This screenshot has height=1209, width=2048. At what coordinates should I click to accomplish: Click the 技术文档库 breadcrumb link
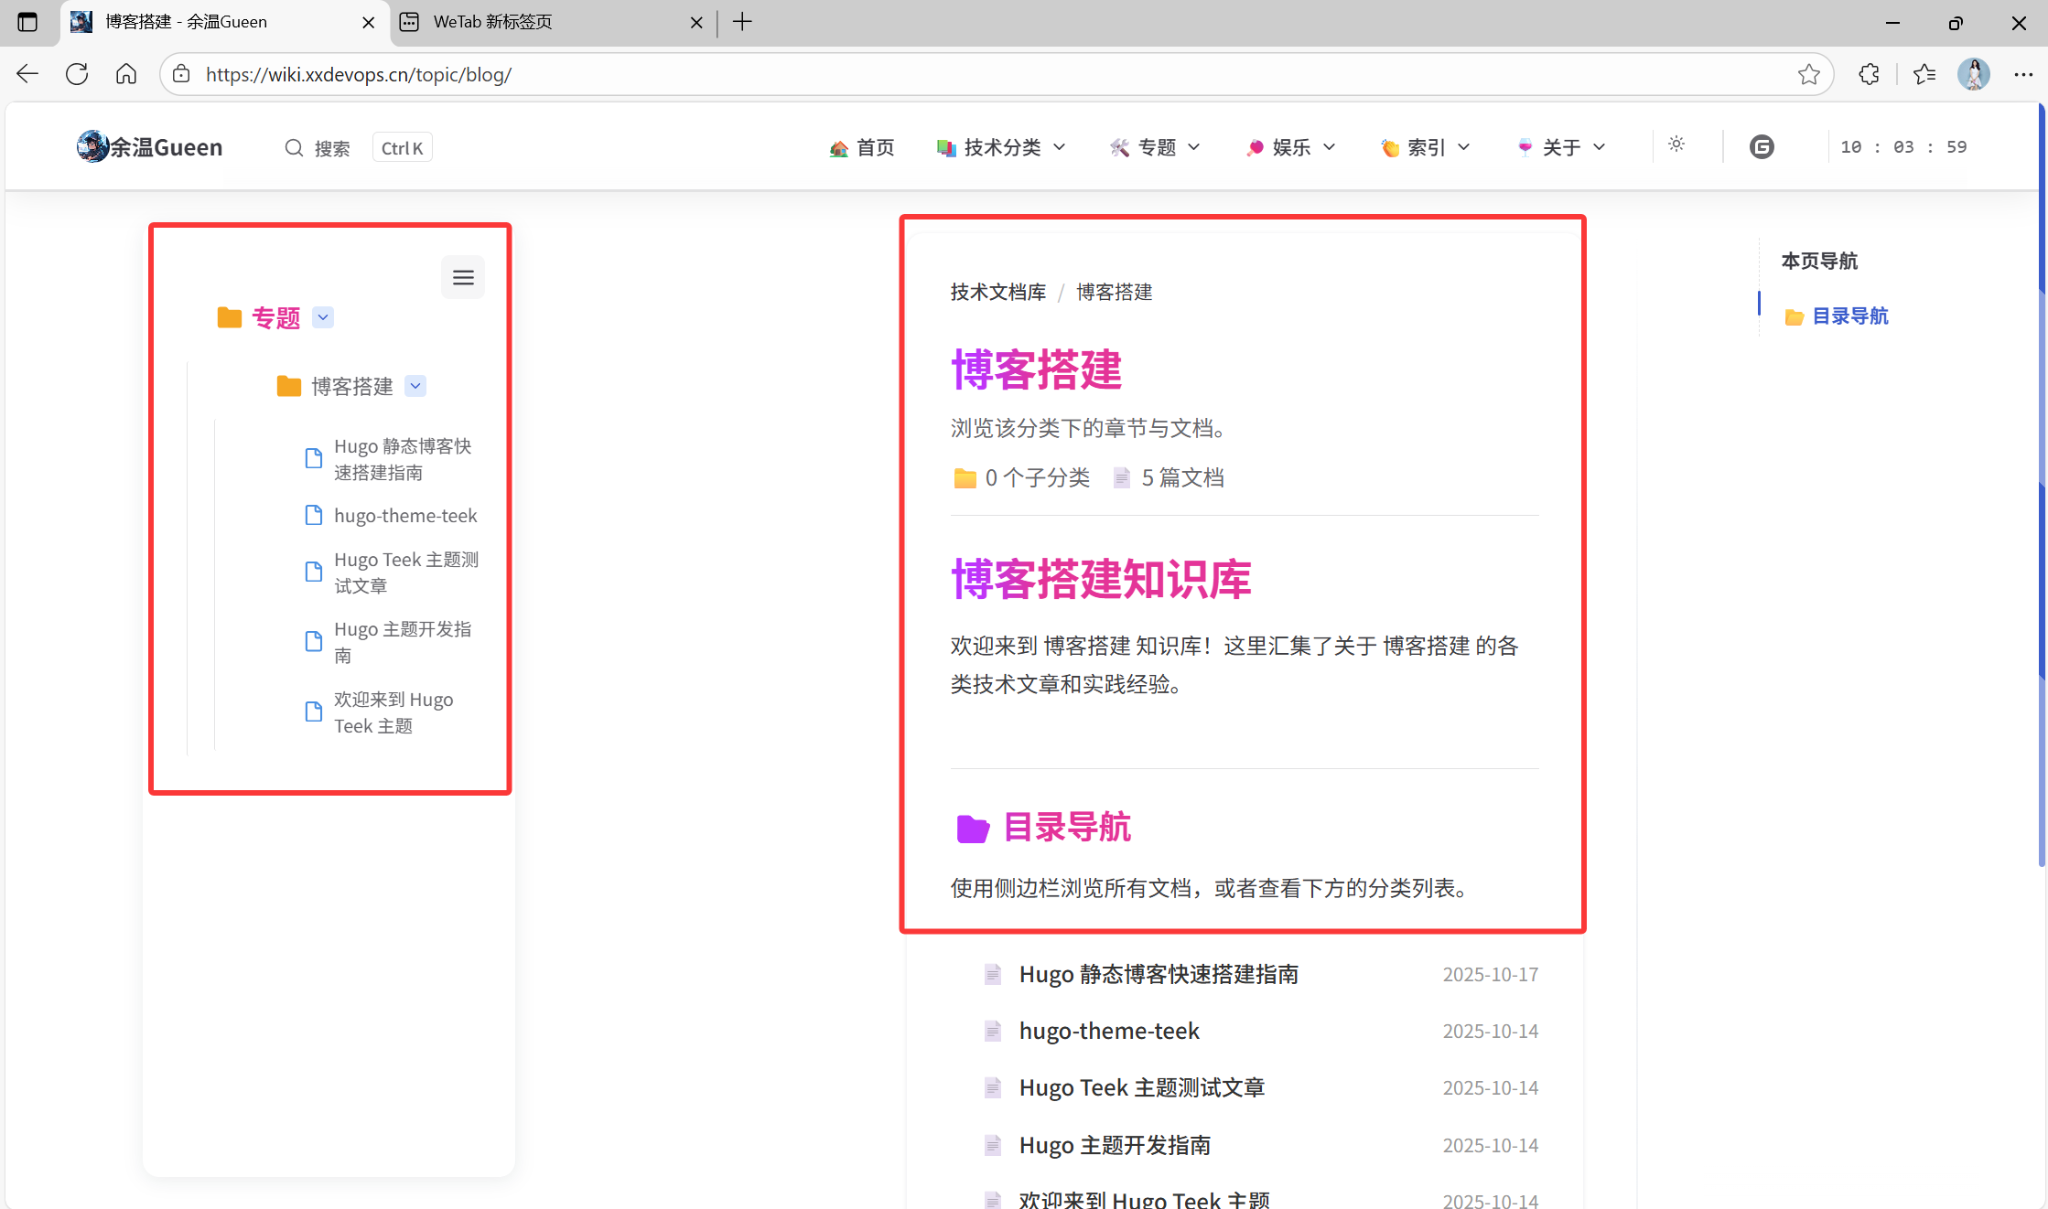[x=997, y=292]
